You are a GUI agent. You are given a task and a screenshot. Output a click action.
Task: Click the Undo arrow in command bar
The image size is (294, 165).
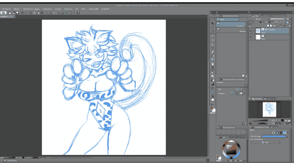tap(22, 13)
